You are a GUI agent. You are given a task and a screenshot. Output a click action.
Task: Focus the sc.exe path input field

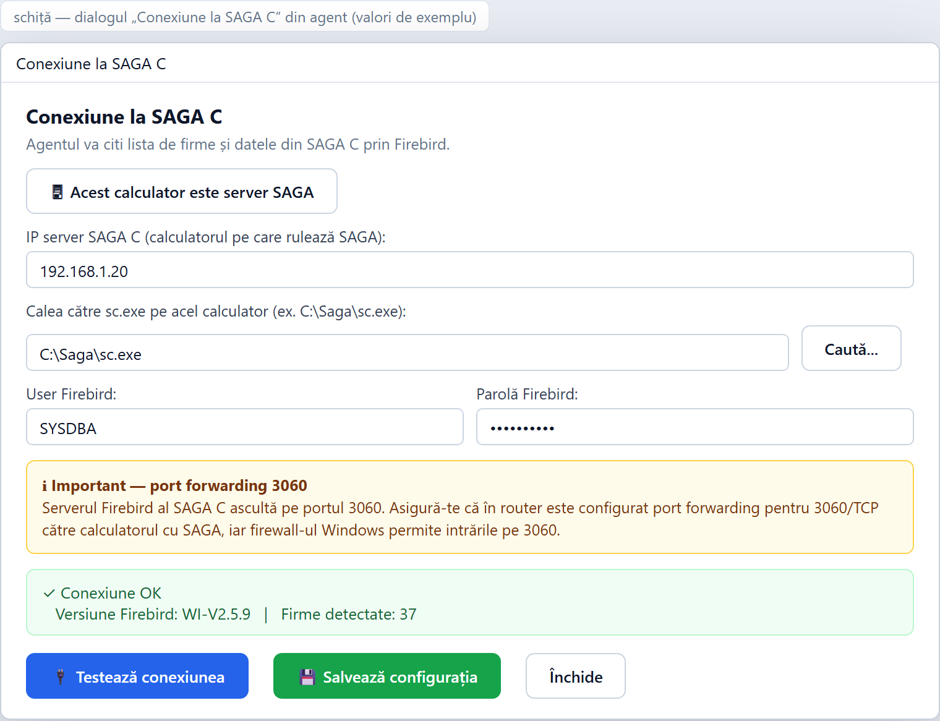tap(408, 352)
